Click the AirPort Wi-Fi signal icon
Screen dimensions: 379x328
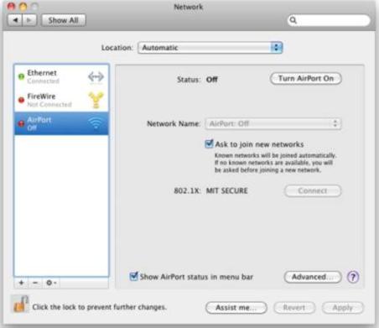tap(96, 123)
